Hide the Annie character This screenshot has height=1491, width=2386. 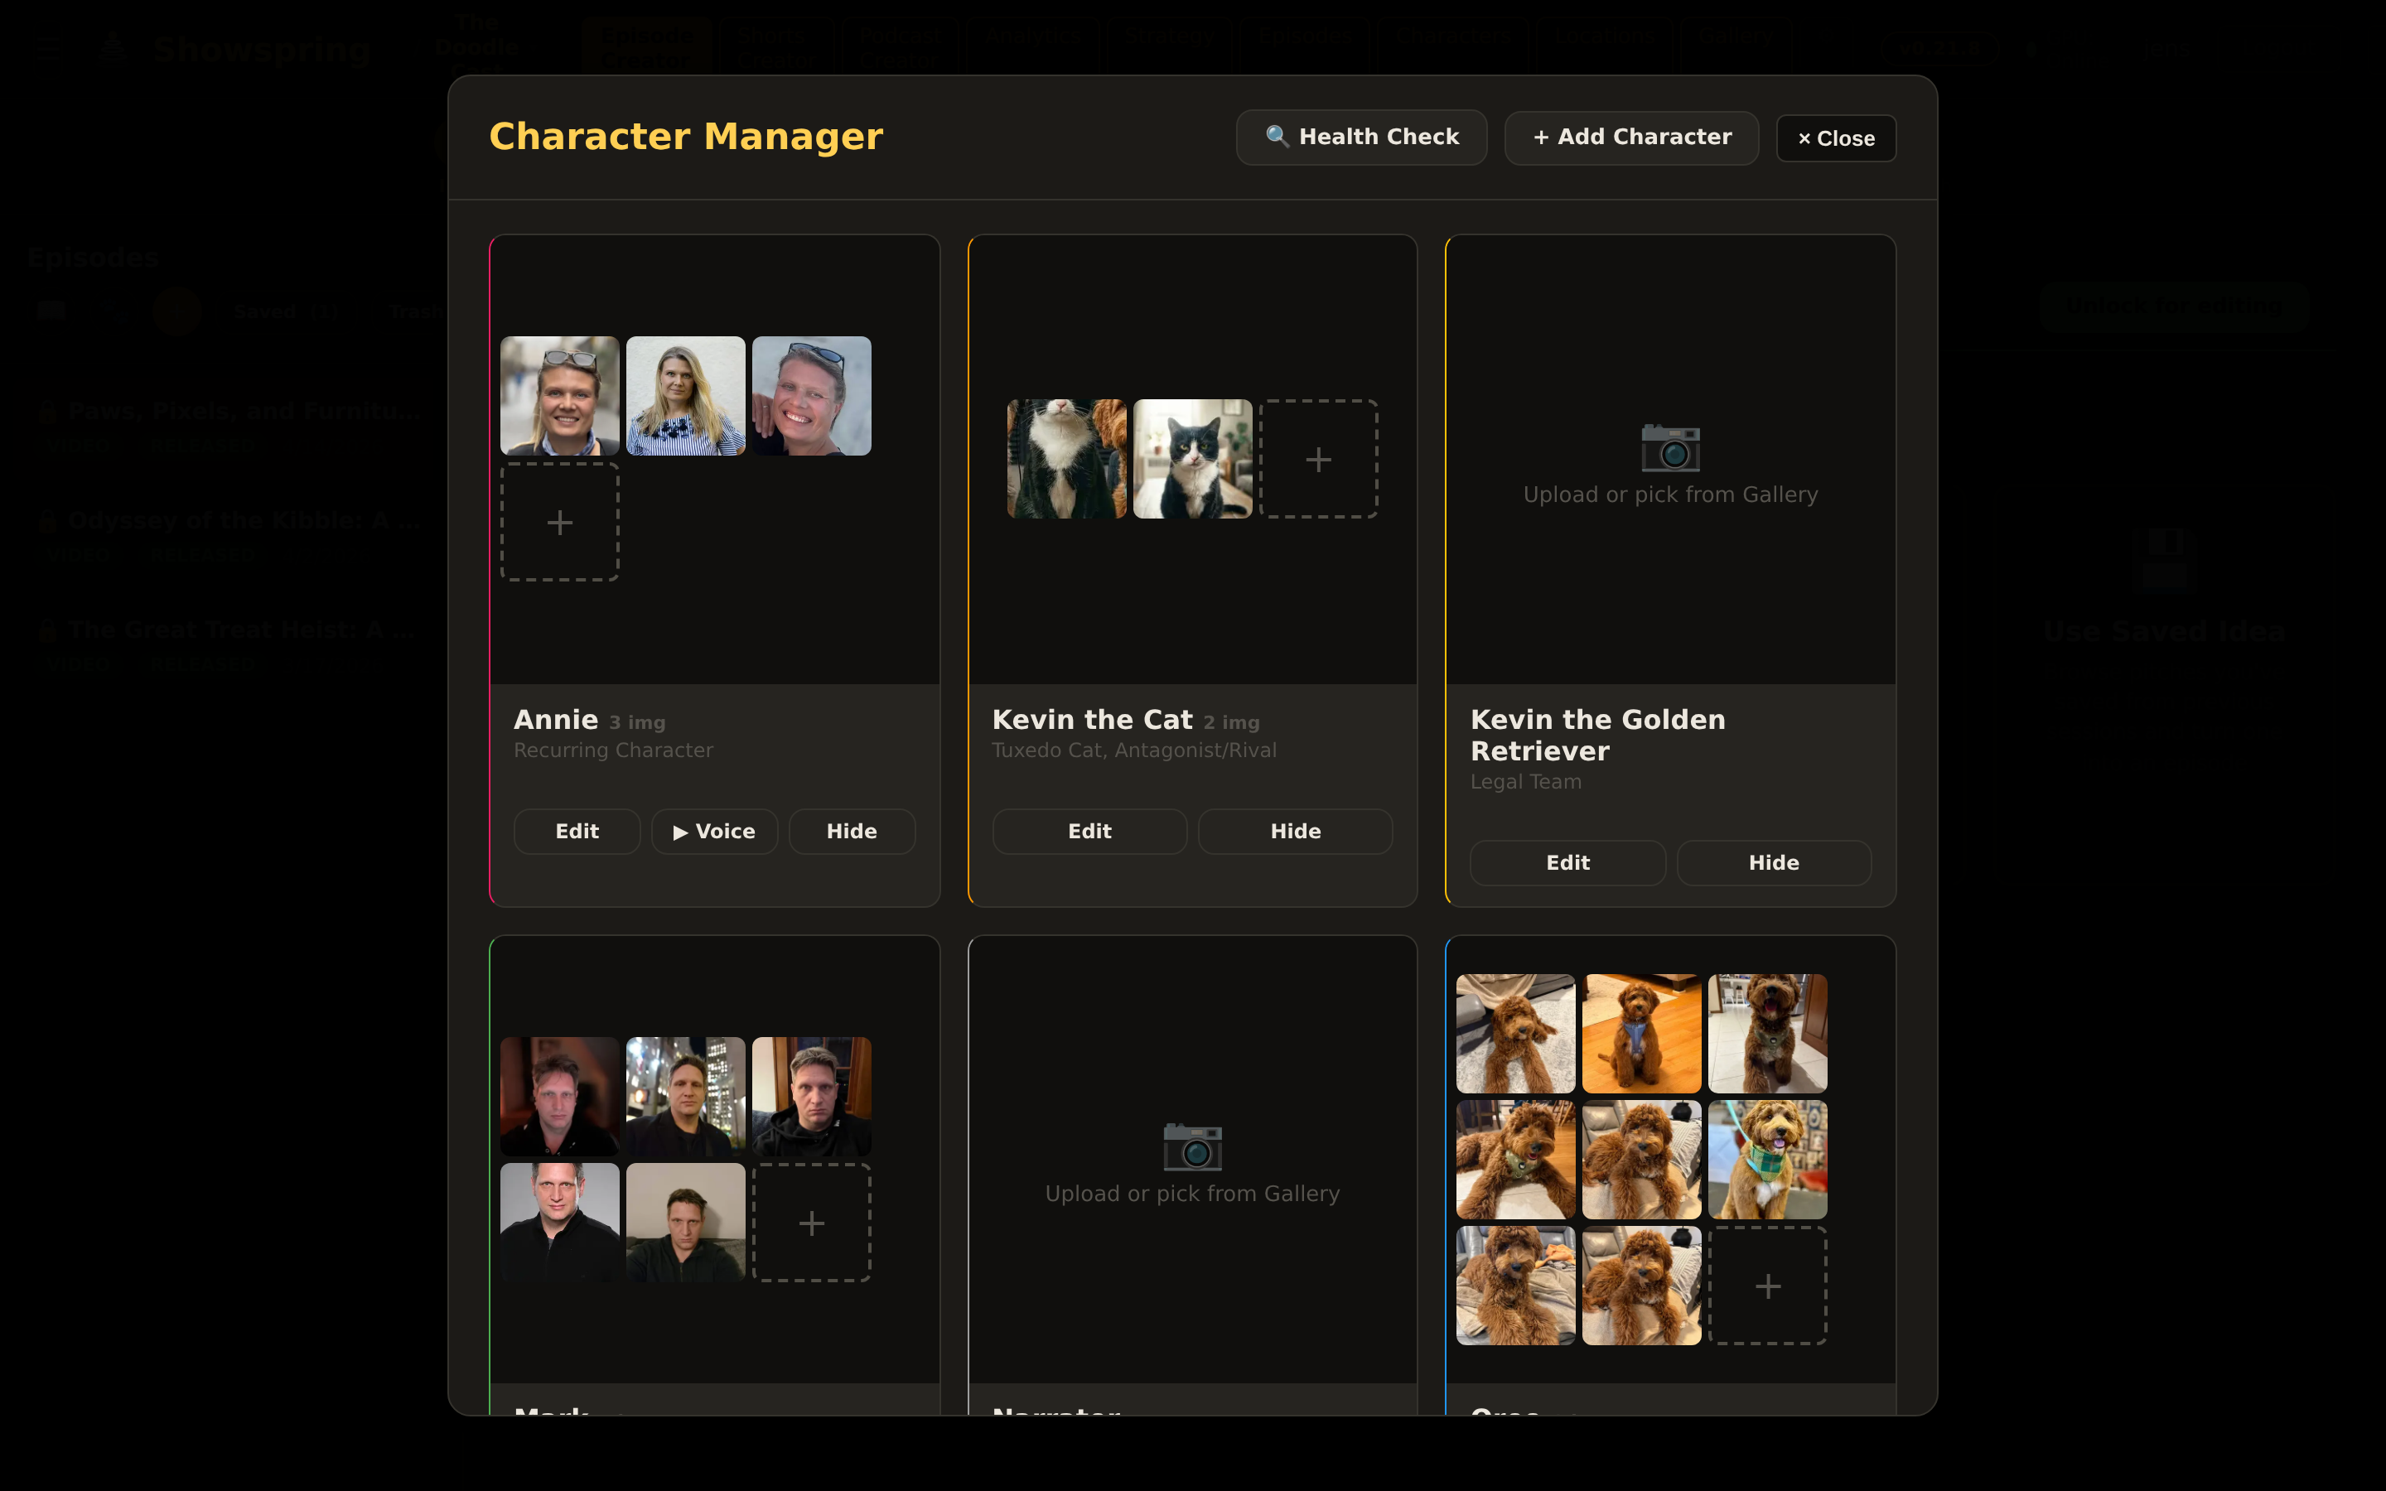[x=852, y=832]
